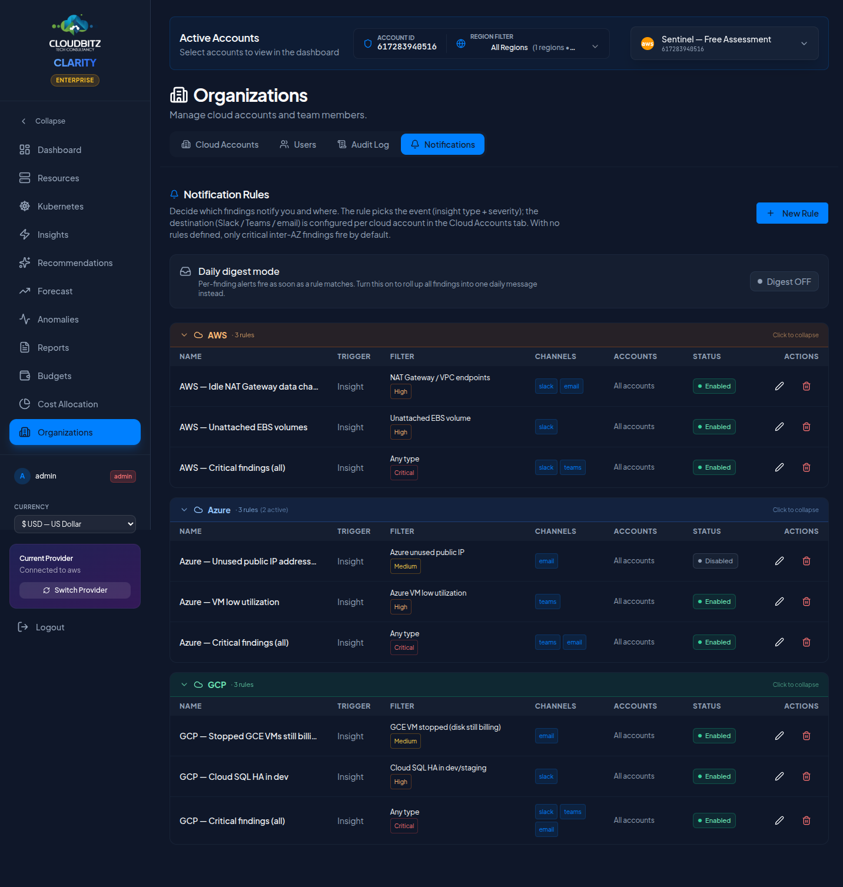Click the admin user profile avatar
Image resolution: width=843 pixels, height=887 pixels.
(x=22, y=476)
